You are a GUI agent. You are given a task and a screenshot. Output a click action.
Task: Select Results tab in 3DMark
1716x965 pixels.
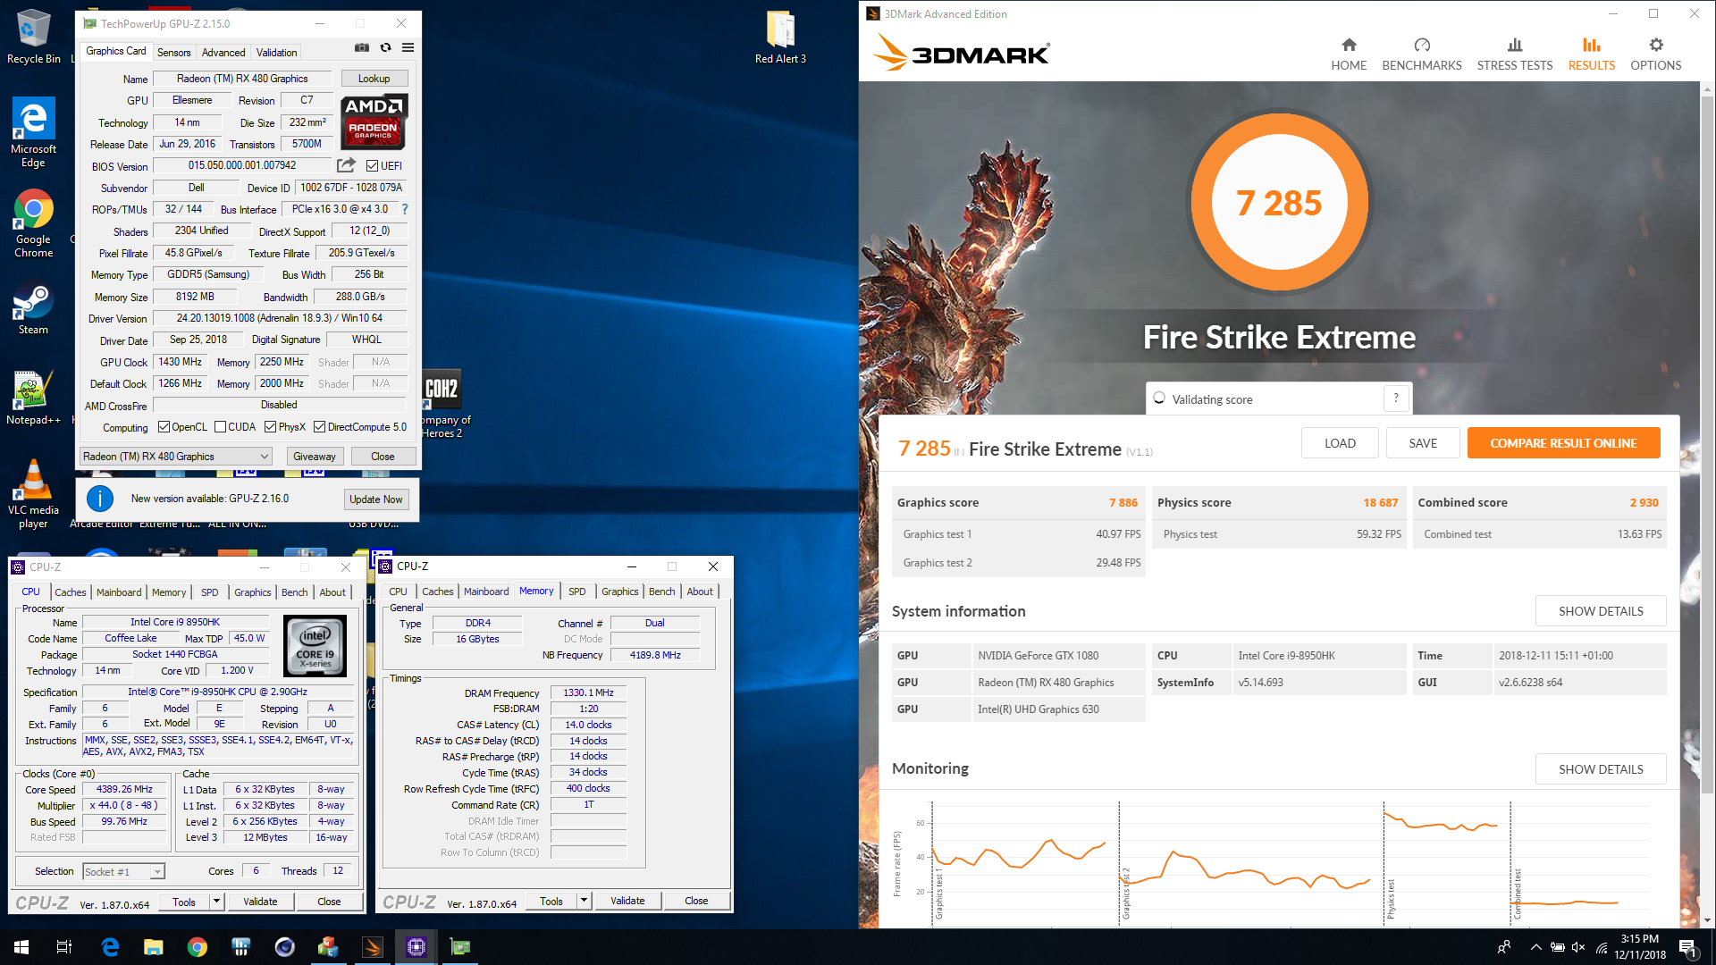tap(1592, 54)
